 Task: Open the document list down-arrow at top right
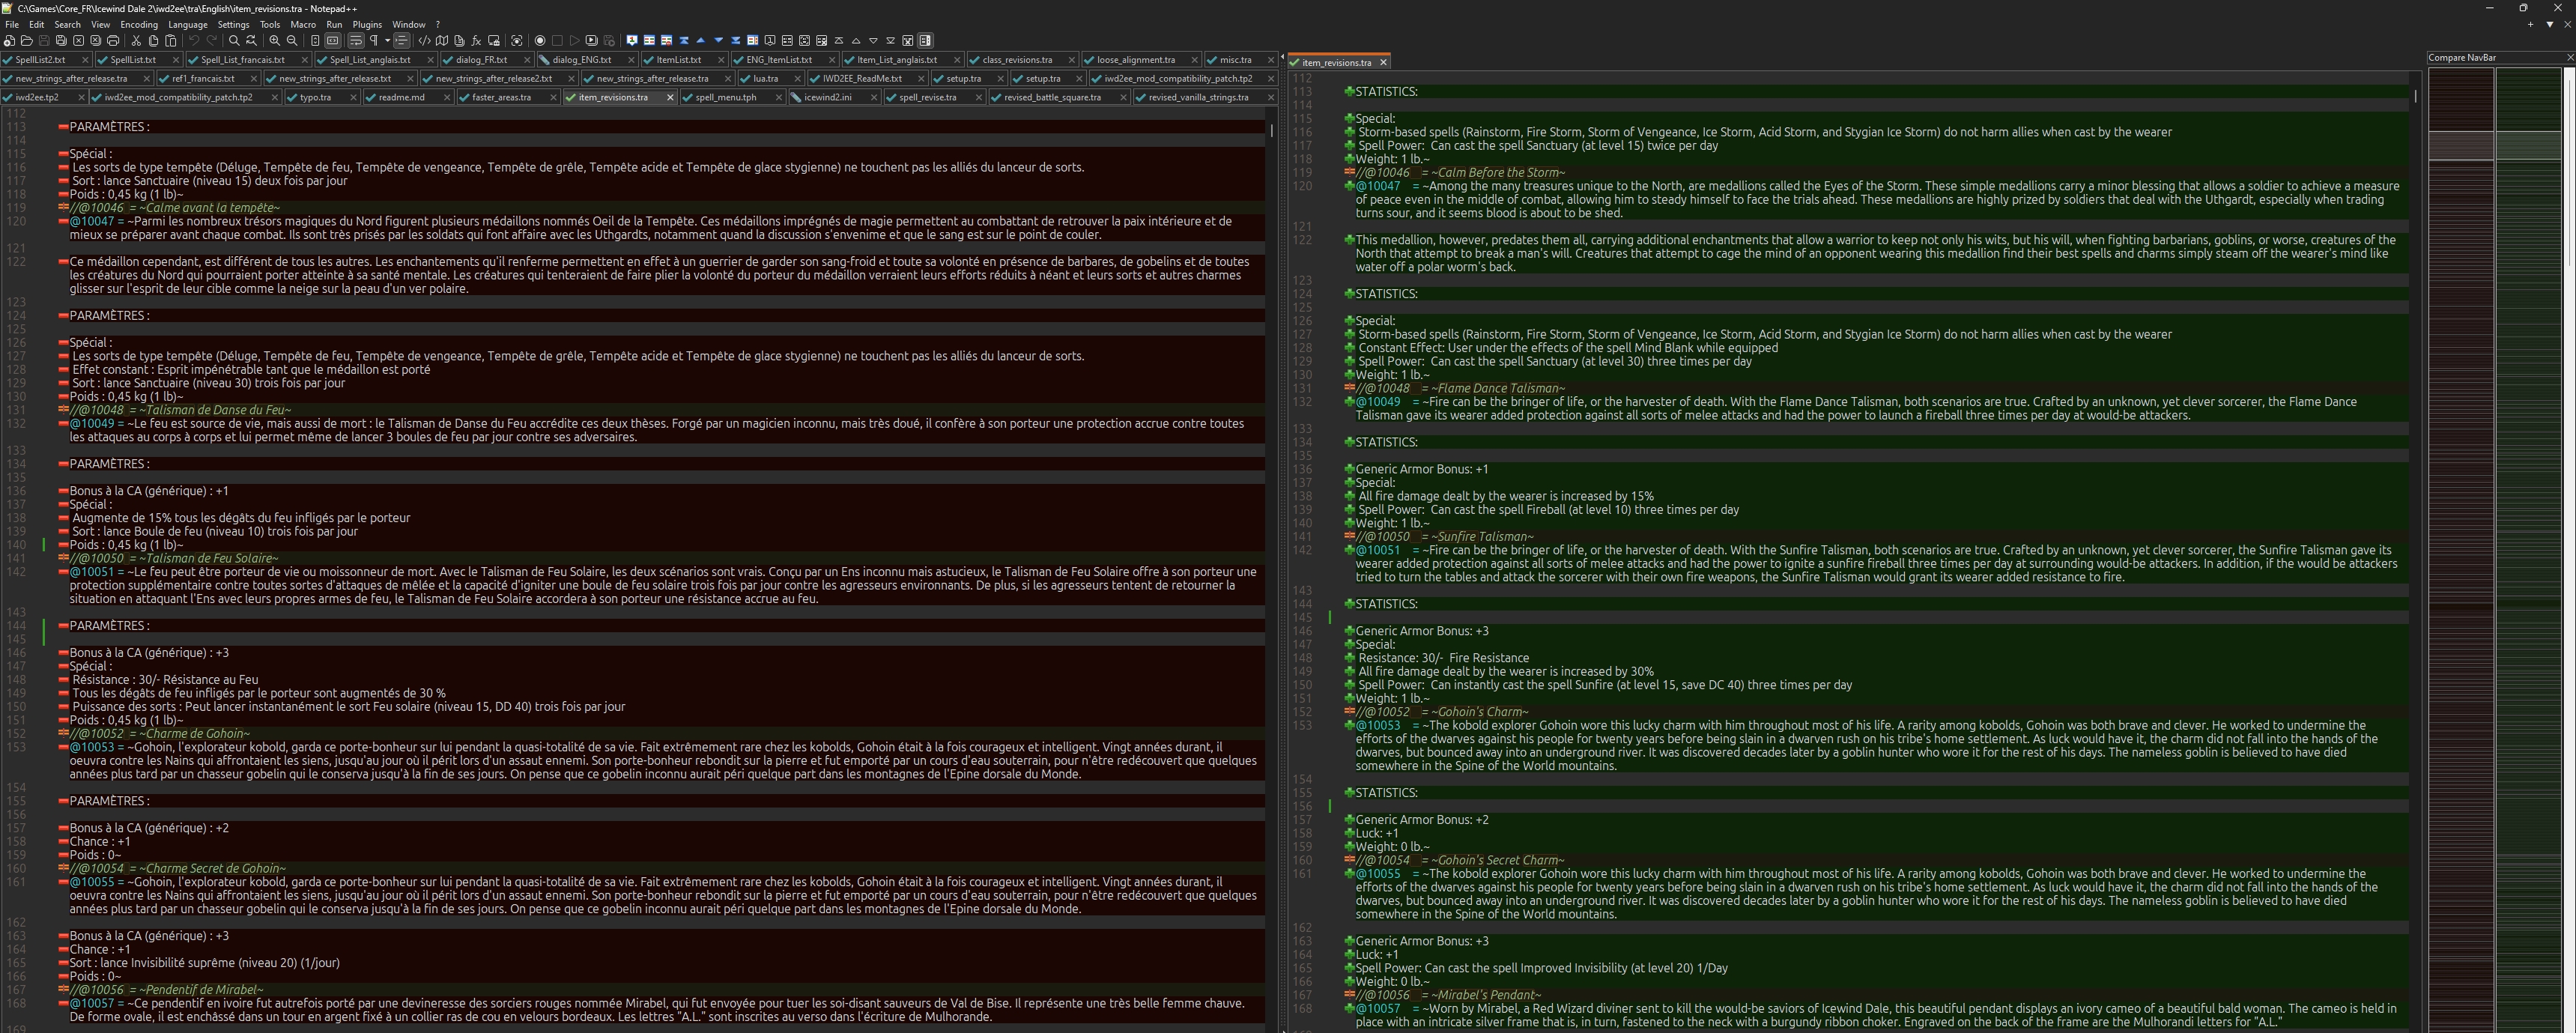click(x=2551, y=24)
